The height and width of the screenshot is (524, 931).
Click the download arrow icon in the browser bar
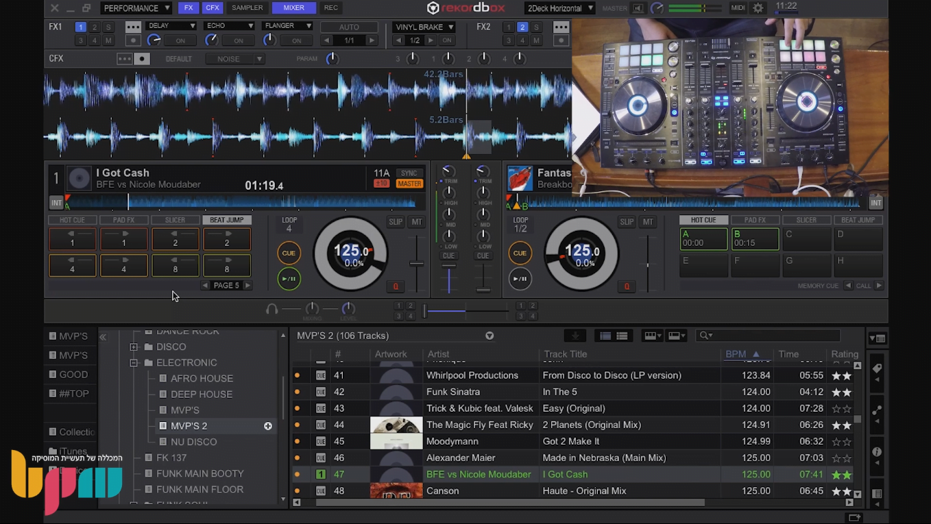pyautogui.click(x=575, y=336)
